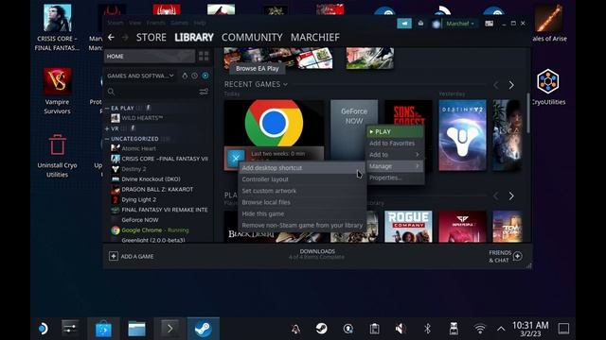Choose Browse local files

(x=302, y=202)
